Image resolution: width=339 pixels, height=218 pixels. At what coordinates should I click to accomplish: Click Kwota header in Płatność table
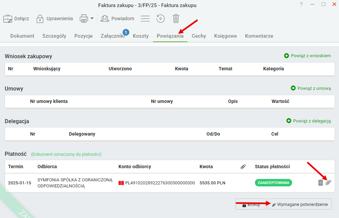pos(206,167)
